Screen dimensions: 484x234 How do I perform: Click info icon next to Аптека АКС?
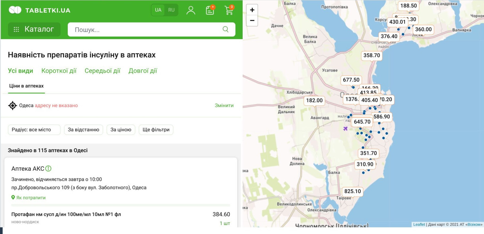coord(48,168)
